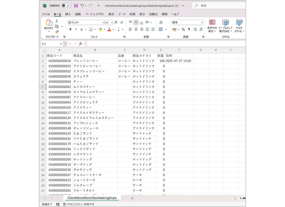Select the cell containing 2025-07-27 12:00
285x207 pixels.
tap(179, 61)
